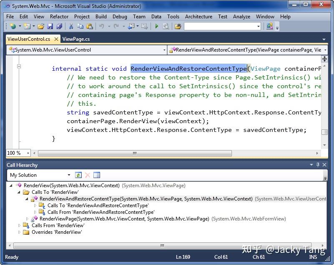Click the Undo toolbar icon
Viewport: 334px width, 265px height.
101,26
